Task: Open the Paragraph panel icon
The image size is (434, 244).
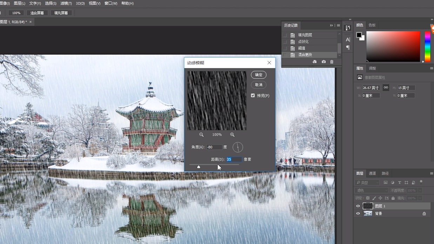Action: click(348, 48)
